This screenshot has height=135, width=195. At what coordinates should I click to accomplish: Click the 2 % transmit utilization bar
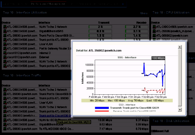100,27
